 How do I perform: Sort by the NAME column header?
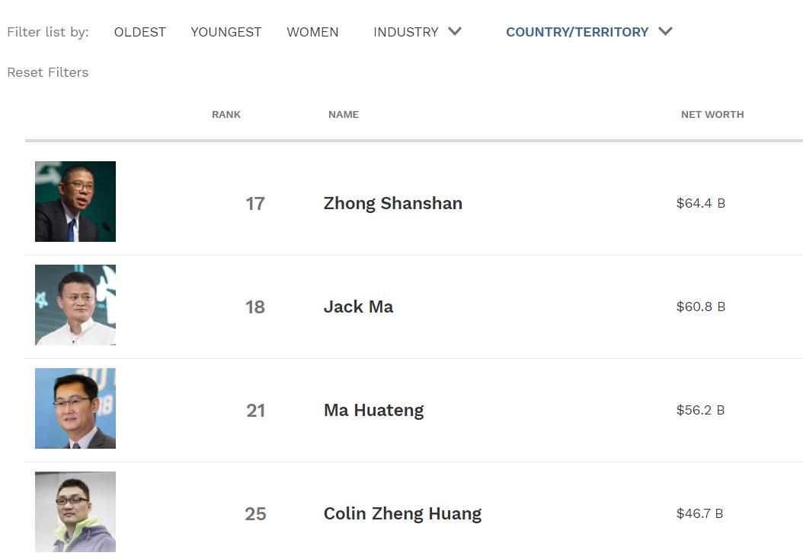pos(344,115)
